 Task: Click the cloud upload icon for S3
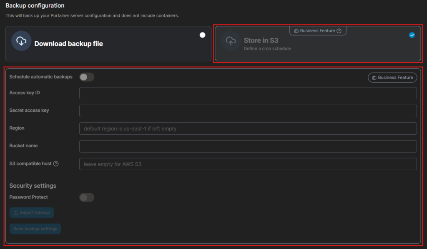[231, 41]
